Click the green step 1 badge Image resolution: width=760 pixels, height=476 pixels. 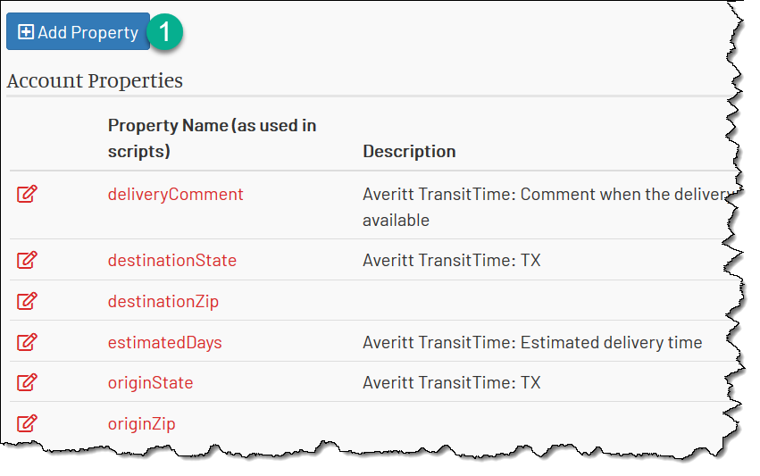pos(165,32)
